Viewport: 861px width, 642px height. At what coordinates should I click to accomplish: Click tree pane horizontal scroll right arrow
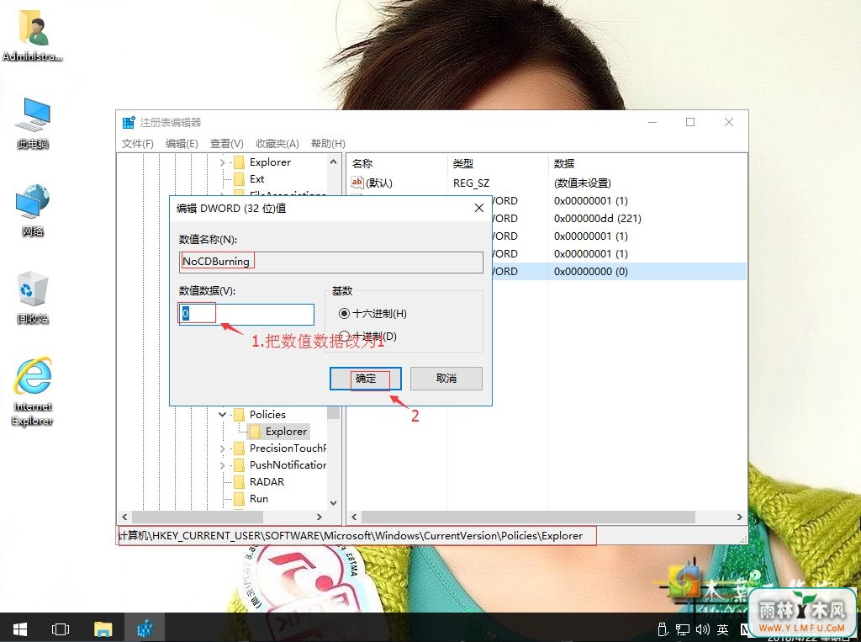click(320, 517)
